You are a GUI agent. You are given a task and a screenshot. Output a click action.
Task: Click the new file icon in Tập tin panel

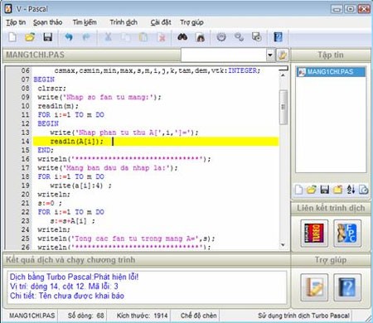298,190
